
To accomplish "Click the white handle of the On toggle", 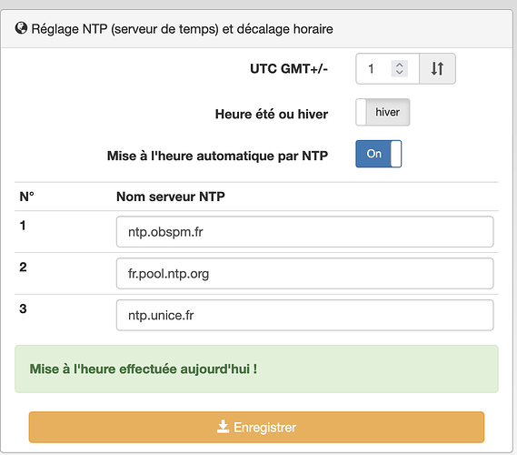I will tap(395, 154).
